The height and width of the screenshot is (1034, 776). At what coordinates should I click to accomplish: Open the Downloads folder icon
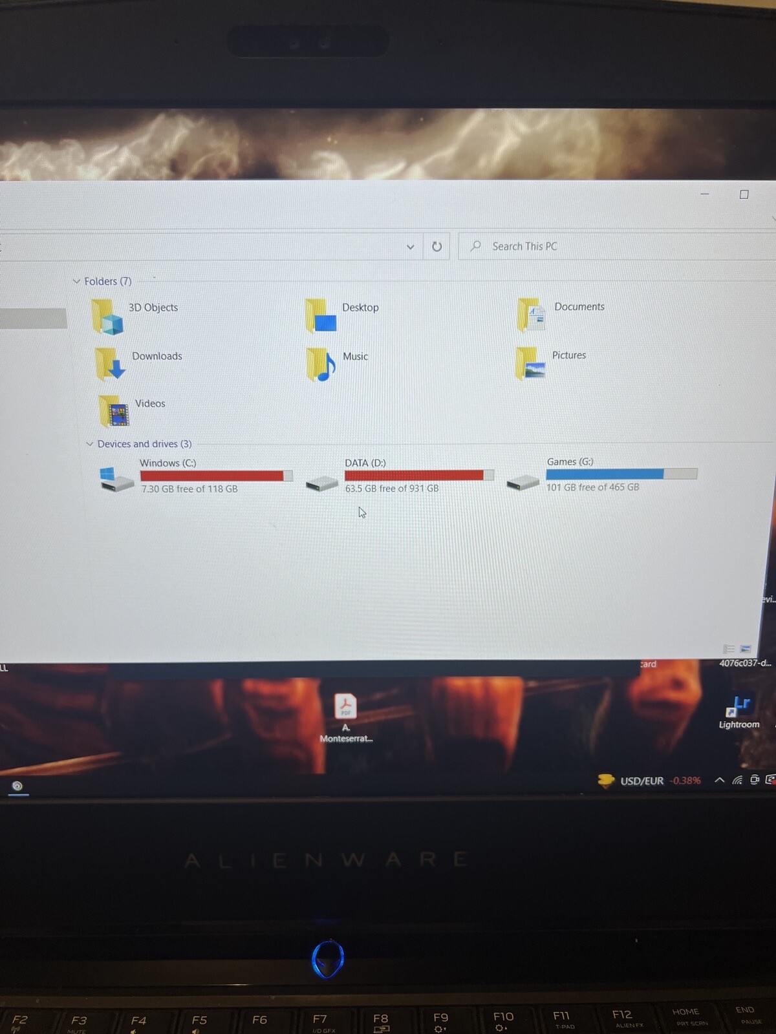(x=109, y=364)
